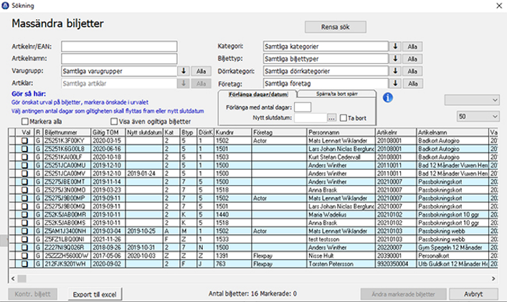Sort by Kundnr column header
The height and width of the screenshot is (302, 507).
(x=232, y=132)
